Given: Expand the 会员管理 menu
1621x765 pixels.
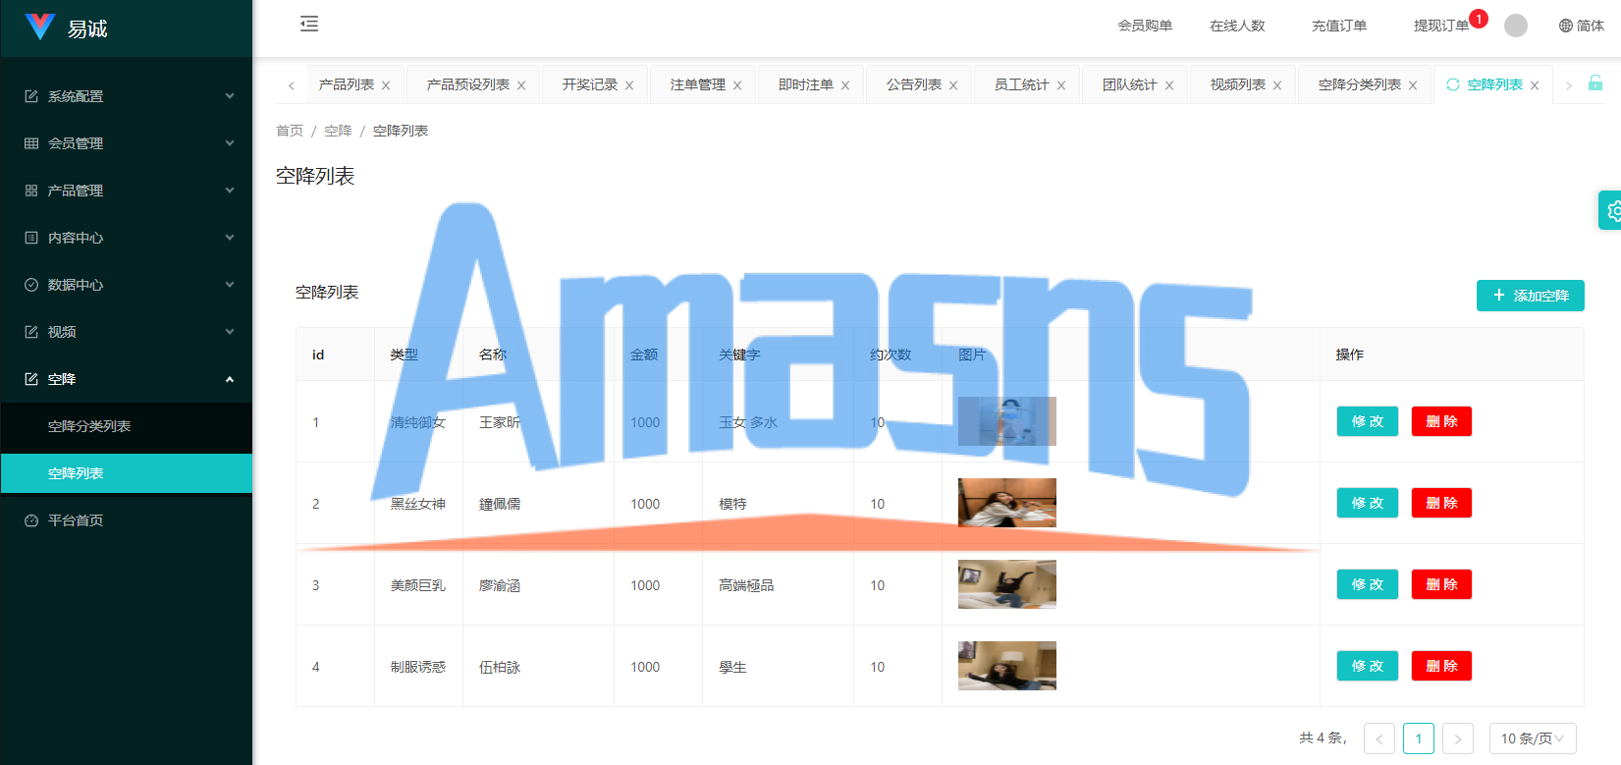Looking at the screenshot, I should pos(127,143).
